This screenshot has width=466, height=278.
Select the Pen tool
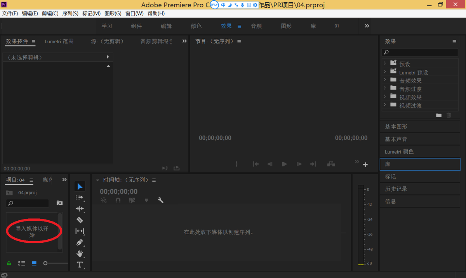pyautogui.click(x=80, y=242)
